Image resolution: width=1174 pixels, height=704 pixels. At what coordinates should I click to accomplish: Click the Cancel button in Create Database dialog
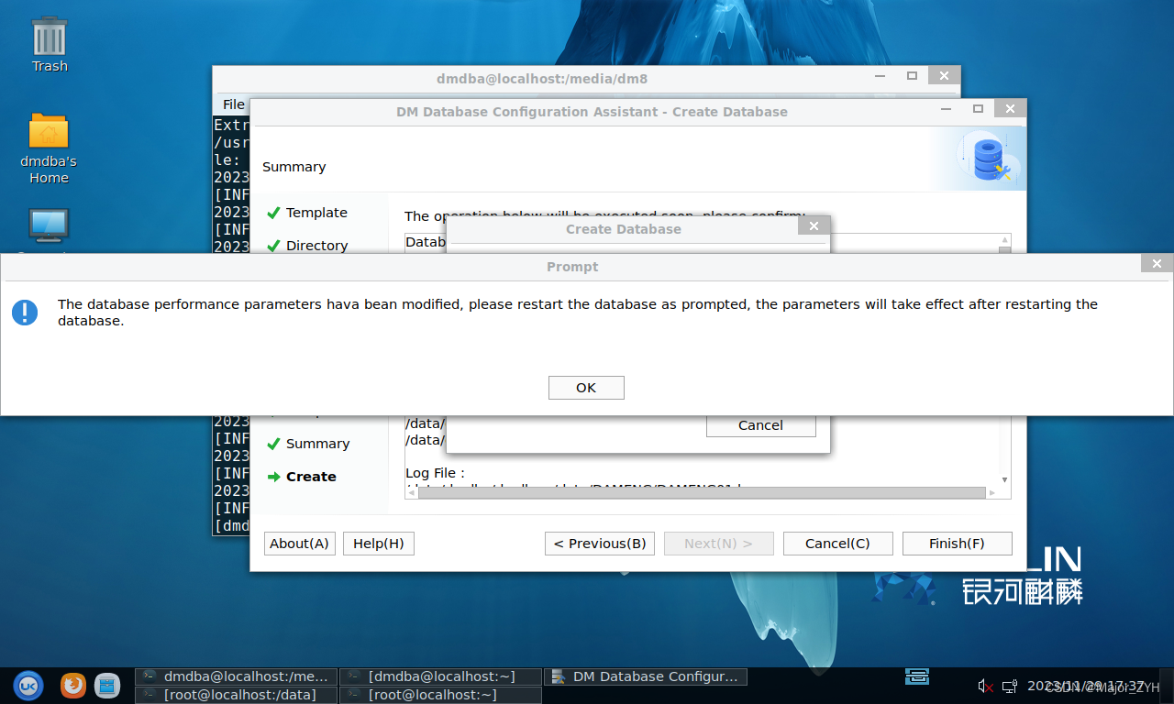760,425
